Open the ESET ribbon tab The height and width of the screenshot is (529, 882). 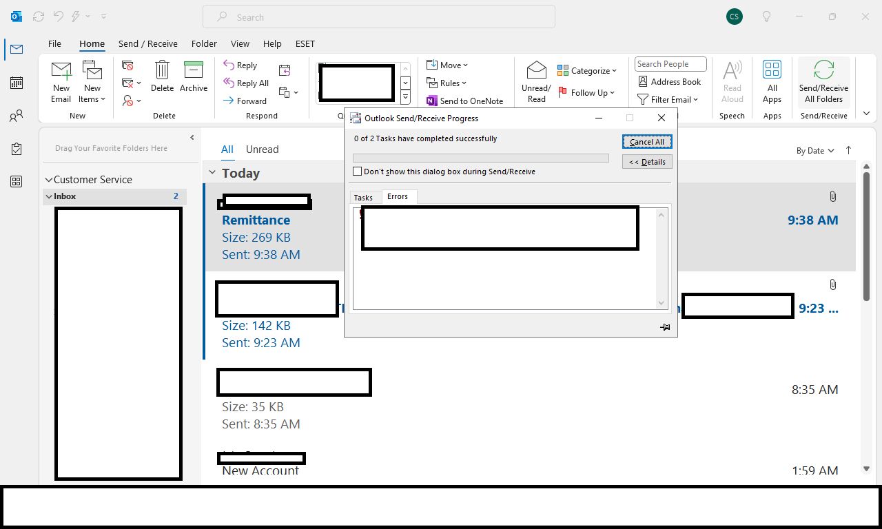point(305,43)
